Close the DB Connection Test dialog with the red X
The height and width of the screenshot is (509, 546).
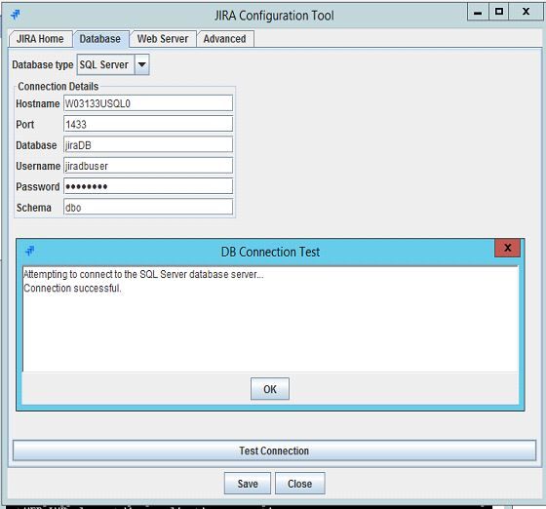(x=507, y=248)
